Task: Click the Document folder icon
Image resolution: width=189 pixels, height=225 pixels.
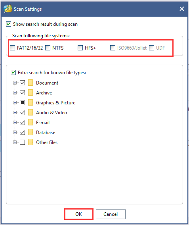Action: point(31,83)
